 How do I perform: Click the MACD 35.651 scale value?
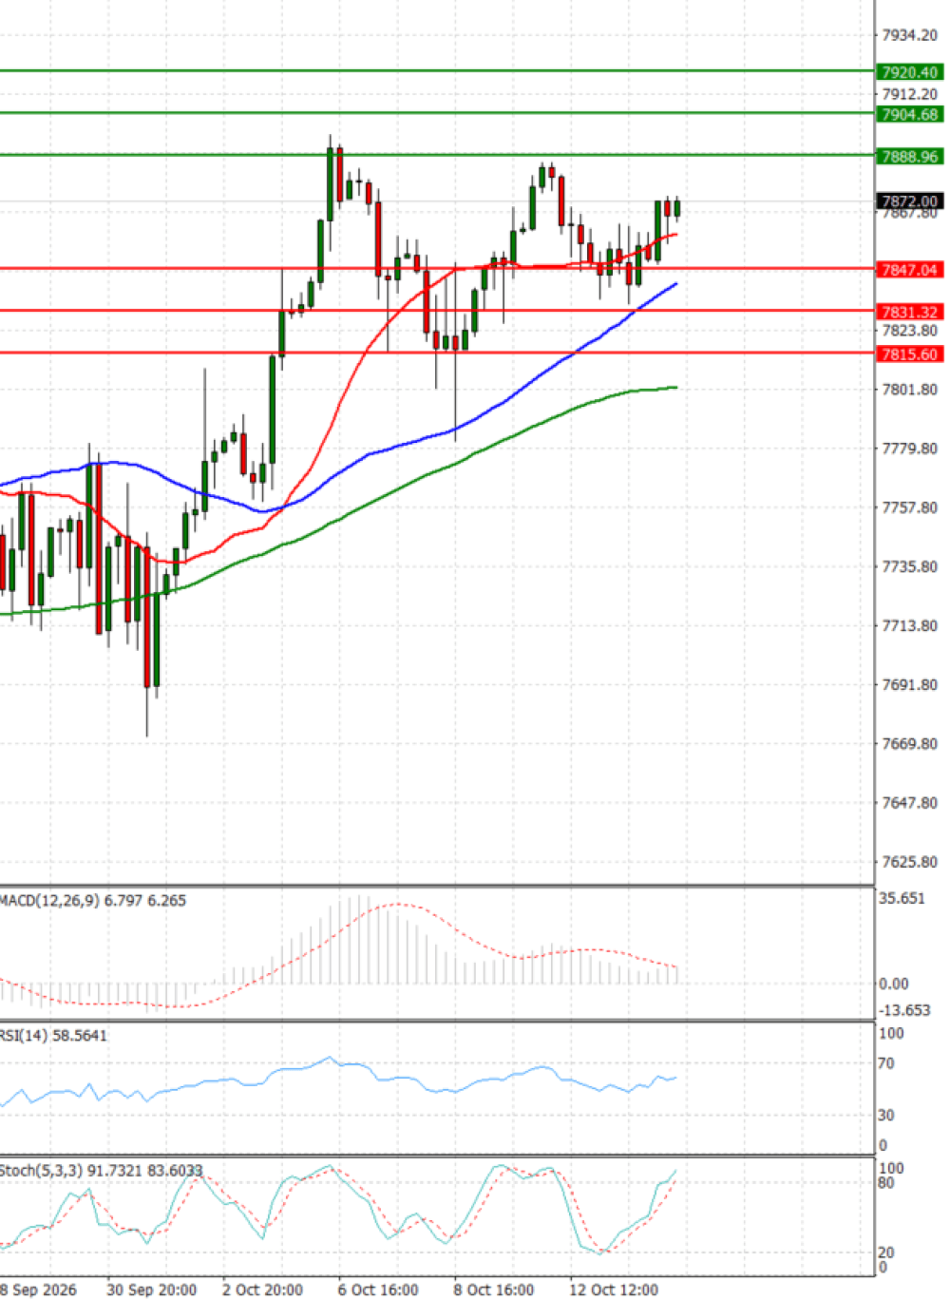tap(902, 898)
